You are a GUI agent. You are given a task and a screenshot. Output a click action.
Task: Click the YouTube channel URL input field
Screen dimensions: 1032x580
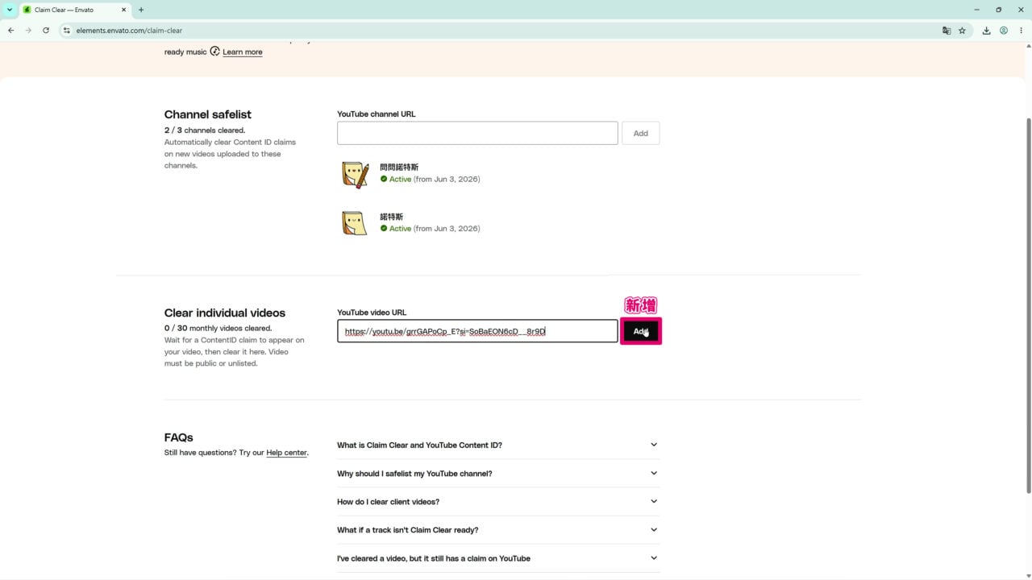pos(477,133)
